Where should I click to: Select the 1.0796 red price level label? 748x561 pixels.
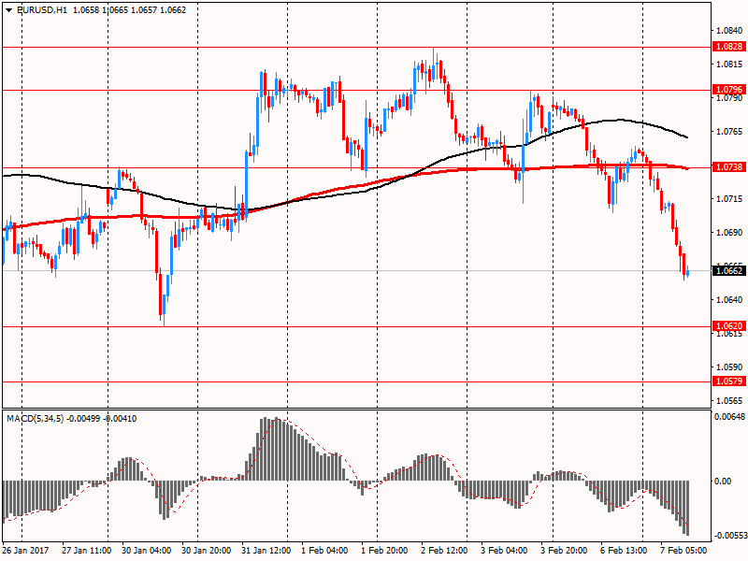tap(729, 89)
